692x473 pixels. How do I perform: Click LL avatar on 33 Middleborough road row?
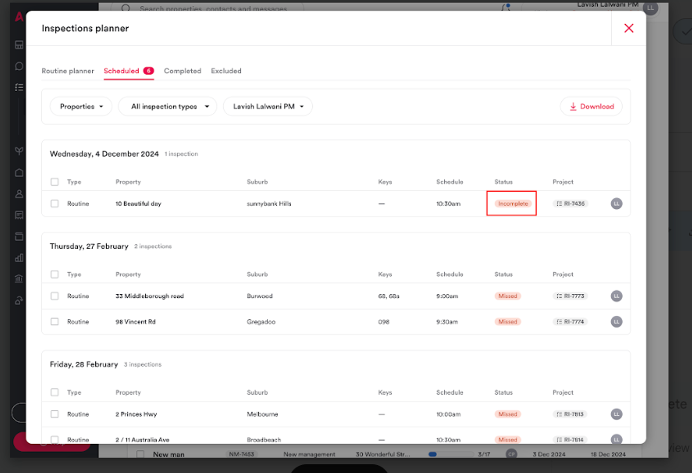click(x=617, y=296)
